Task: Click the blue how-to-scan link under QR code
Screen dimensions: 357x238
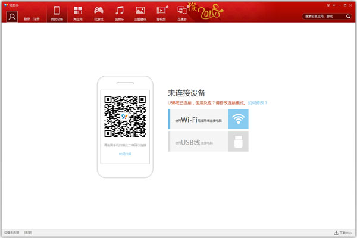Action: pos(125,154)
